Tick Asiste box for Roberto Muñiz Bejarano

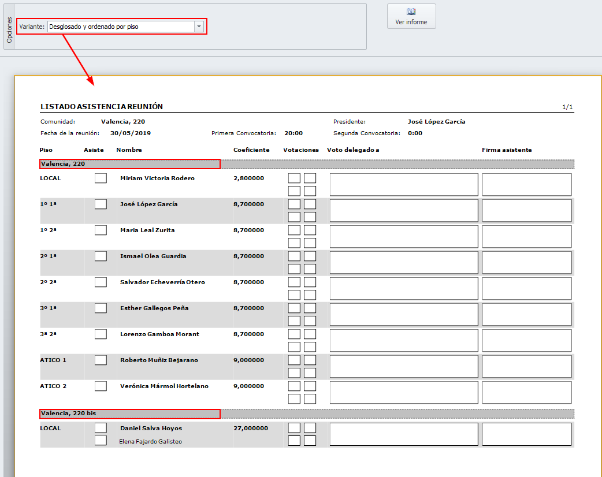101,360
